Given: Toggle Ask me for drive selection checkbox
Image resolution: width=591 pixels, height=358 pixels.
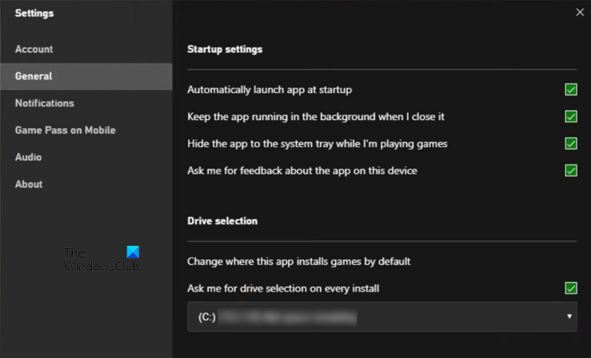Looking at the screenshot, I should click(571, 289).
